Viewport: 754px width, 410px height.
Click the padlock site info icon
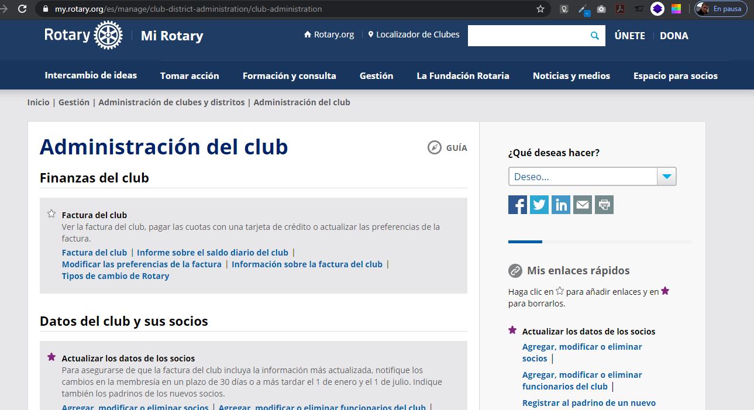[46, 9]
